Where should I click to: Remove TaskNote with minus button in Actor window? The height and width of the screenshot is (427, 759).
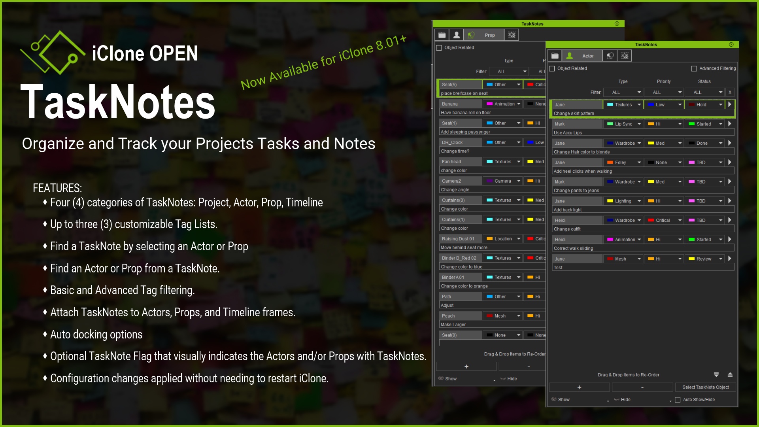(x=642, y=387)
